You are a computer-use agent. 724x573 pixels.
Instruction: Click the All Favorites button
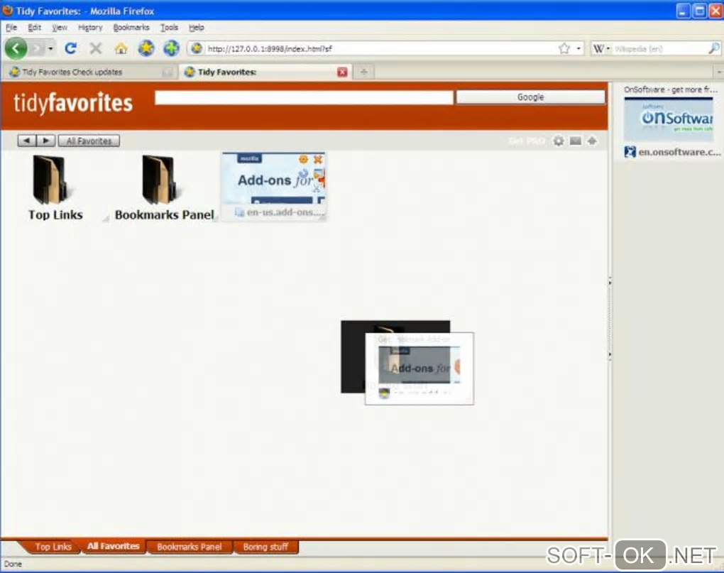pos(89,141)
